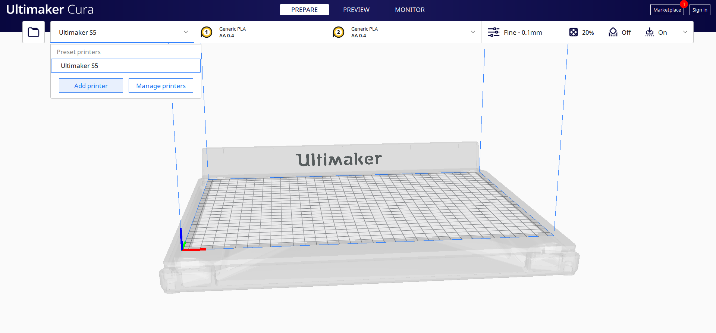Switch to the MONITOR stage
Viewport: 716px width, 333px height.
(410, 10)
